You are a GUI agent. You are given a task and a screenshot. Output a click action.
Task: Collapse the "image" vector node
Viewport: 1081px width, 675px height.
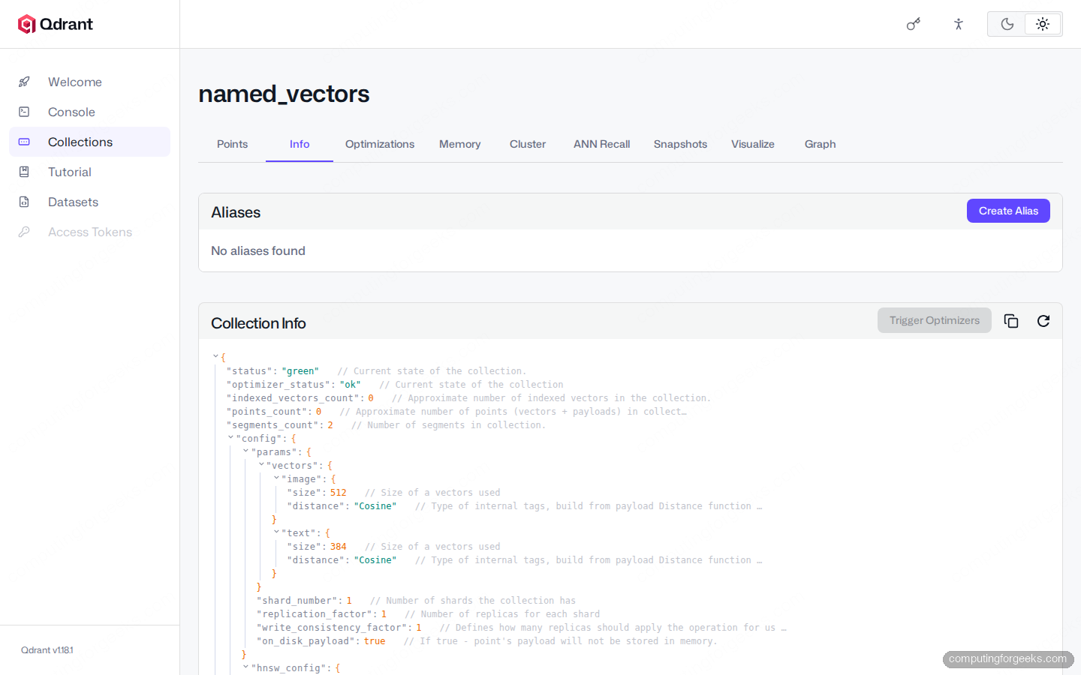point(276,478)
